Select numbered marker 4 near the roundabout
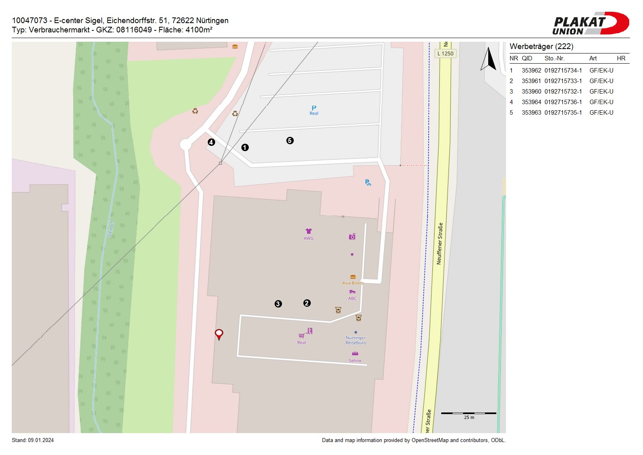Screen dimensions: 643x455 click(x=211, y=142)
